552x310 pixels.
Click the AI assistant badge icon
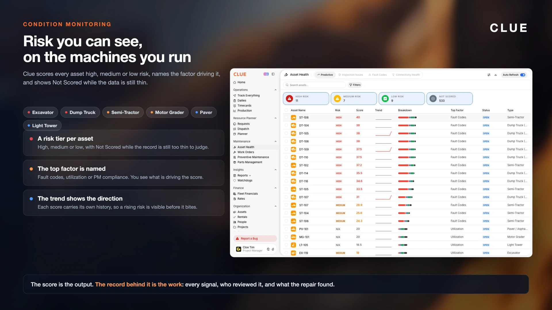coord(266,74)
